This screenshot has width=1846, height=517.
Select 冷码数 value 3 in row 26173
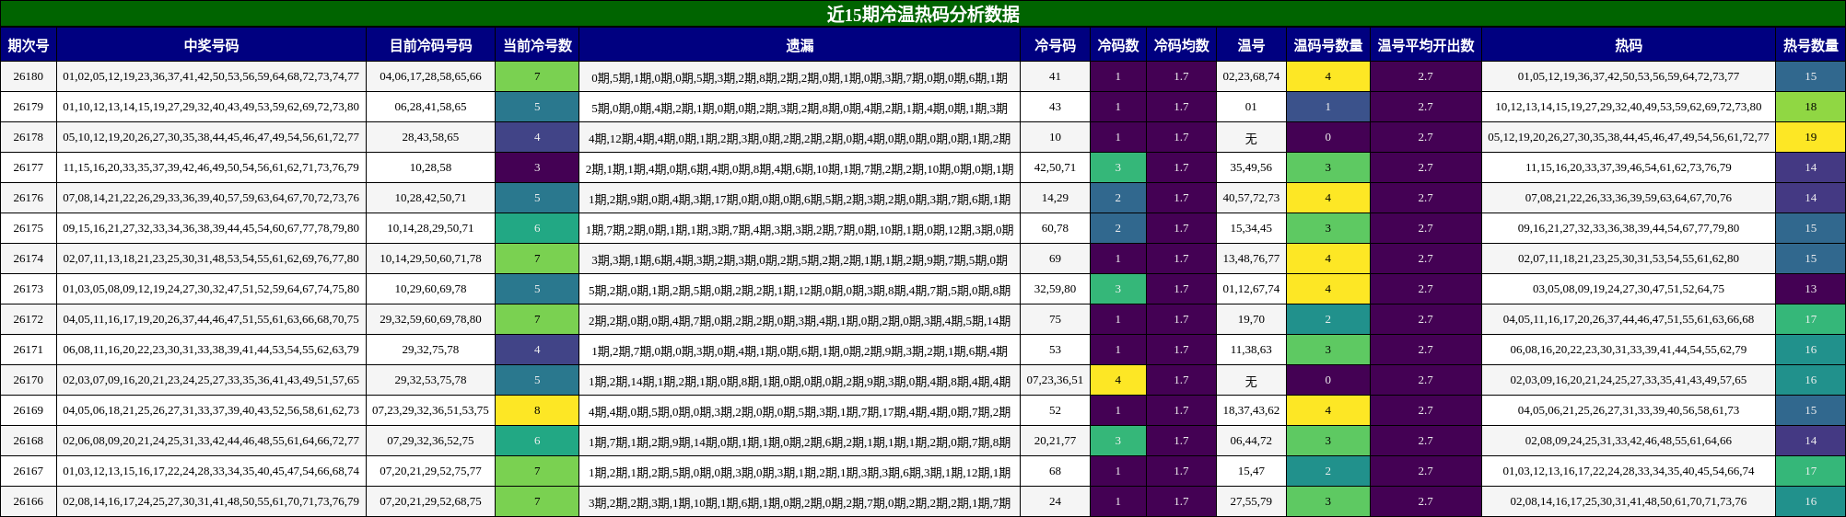pyautogui.click(x=1118, y=289)
